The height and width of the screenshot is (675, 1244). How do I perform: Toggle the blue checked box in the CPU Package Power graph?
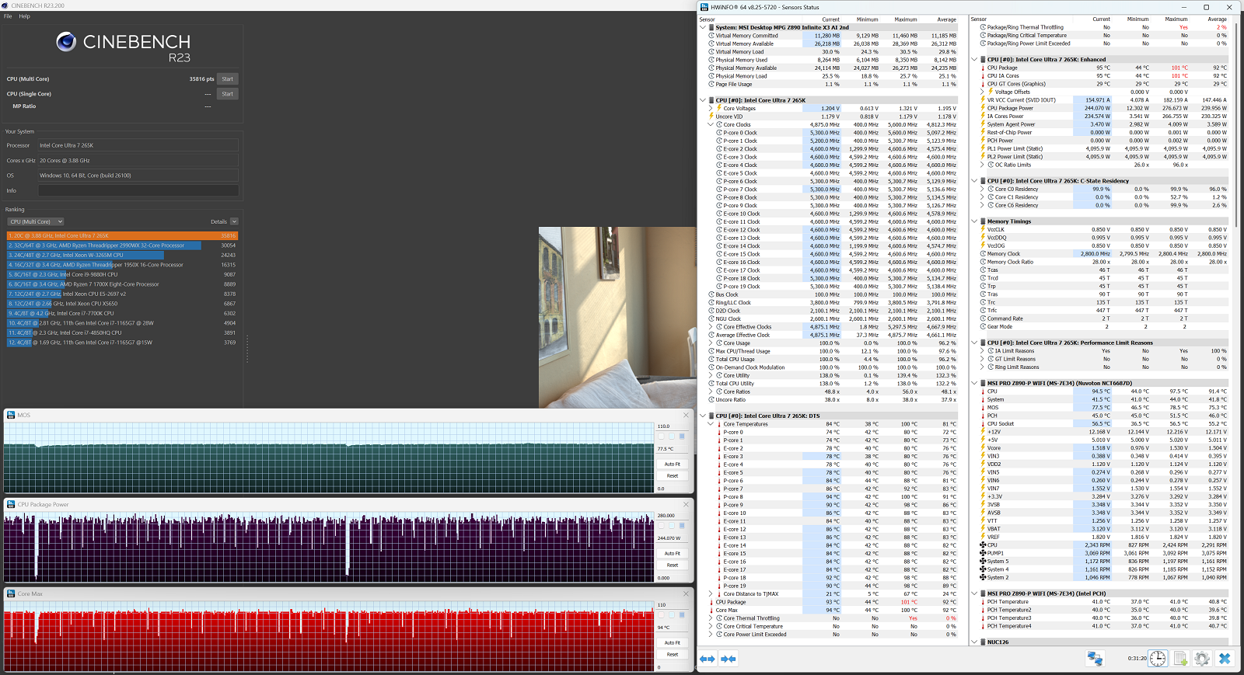tap(682, 526)
